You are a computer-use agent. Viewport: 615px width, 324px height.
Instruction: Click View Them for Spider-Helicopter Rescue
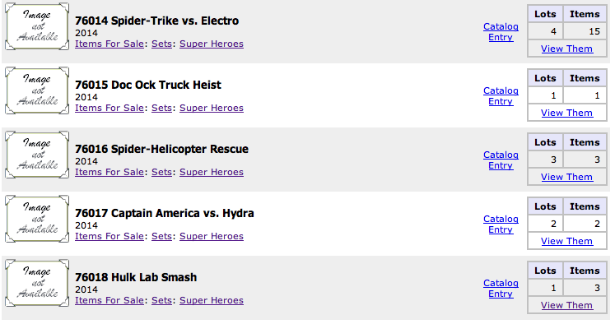point(566,177)
